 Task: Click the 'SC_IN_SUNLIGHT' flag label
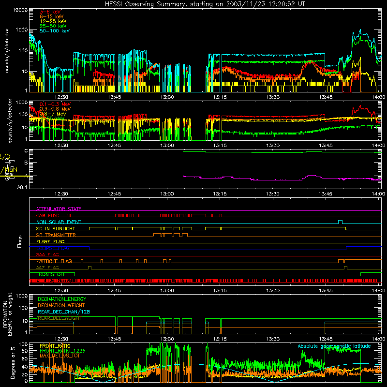pyautogui.click(x=56, y=228)
